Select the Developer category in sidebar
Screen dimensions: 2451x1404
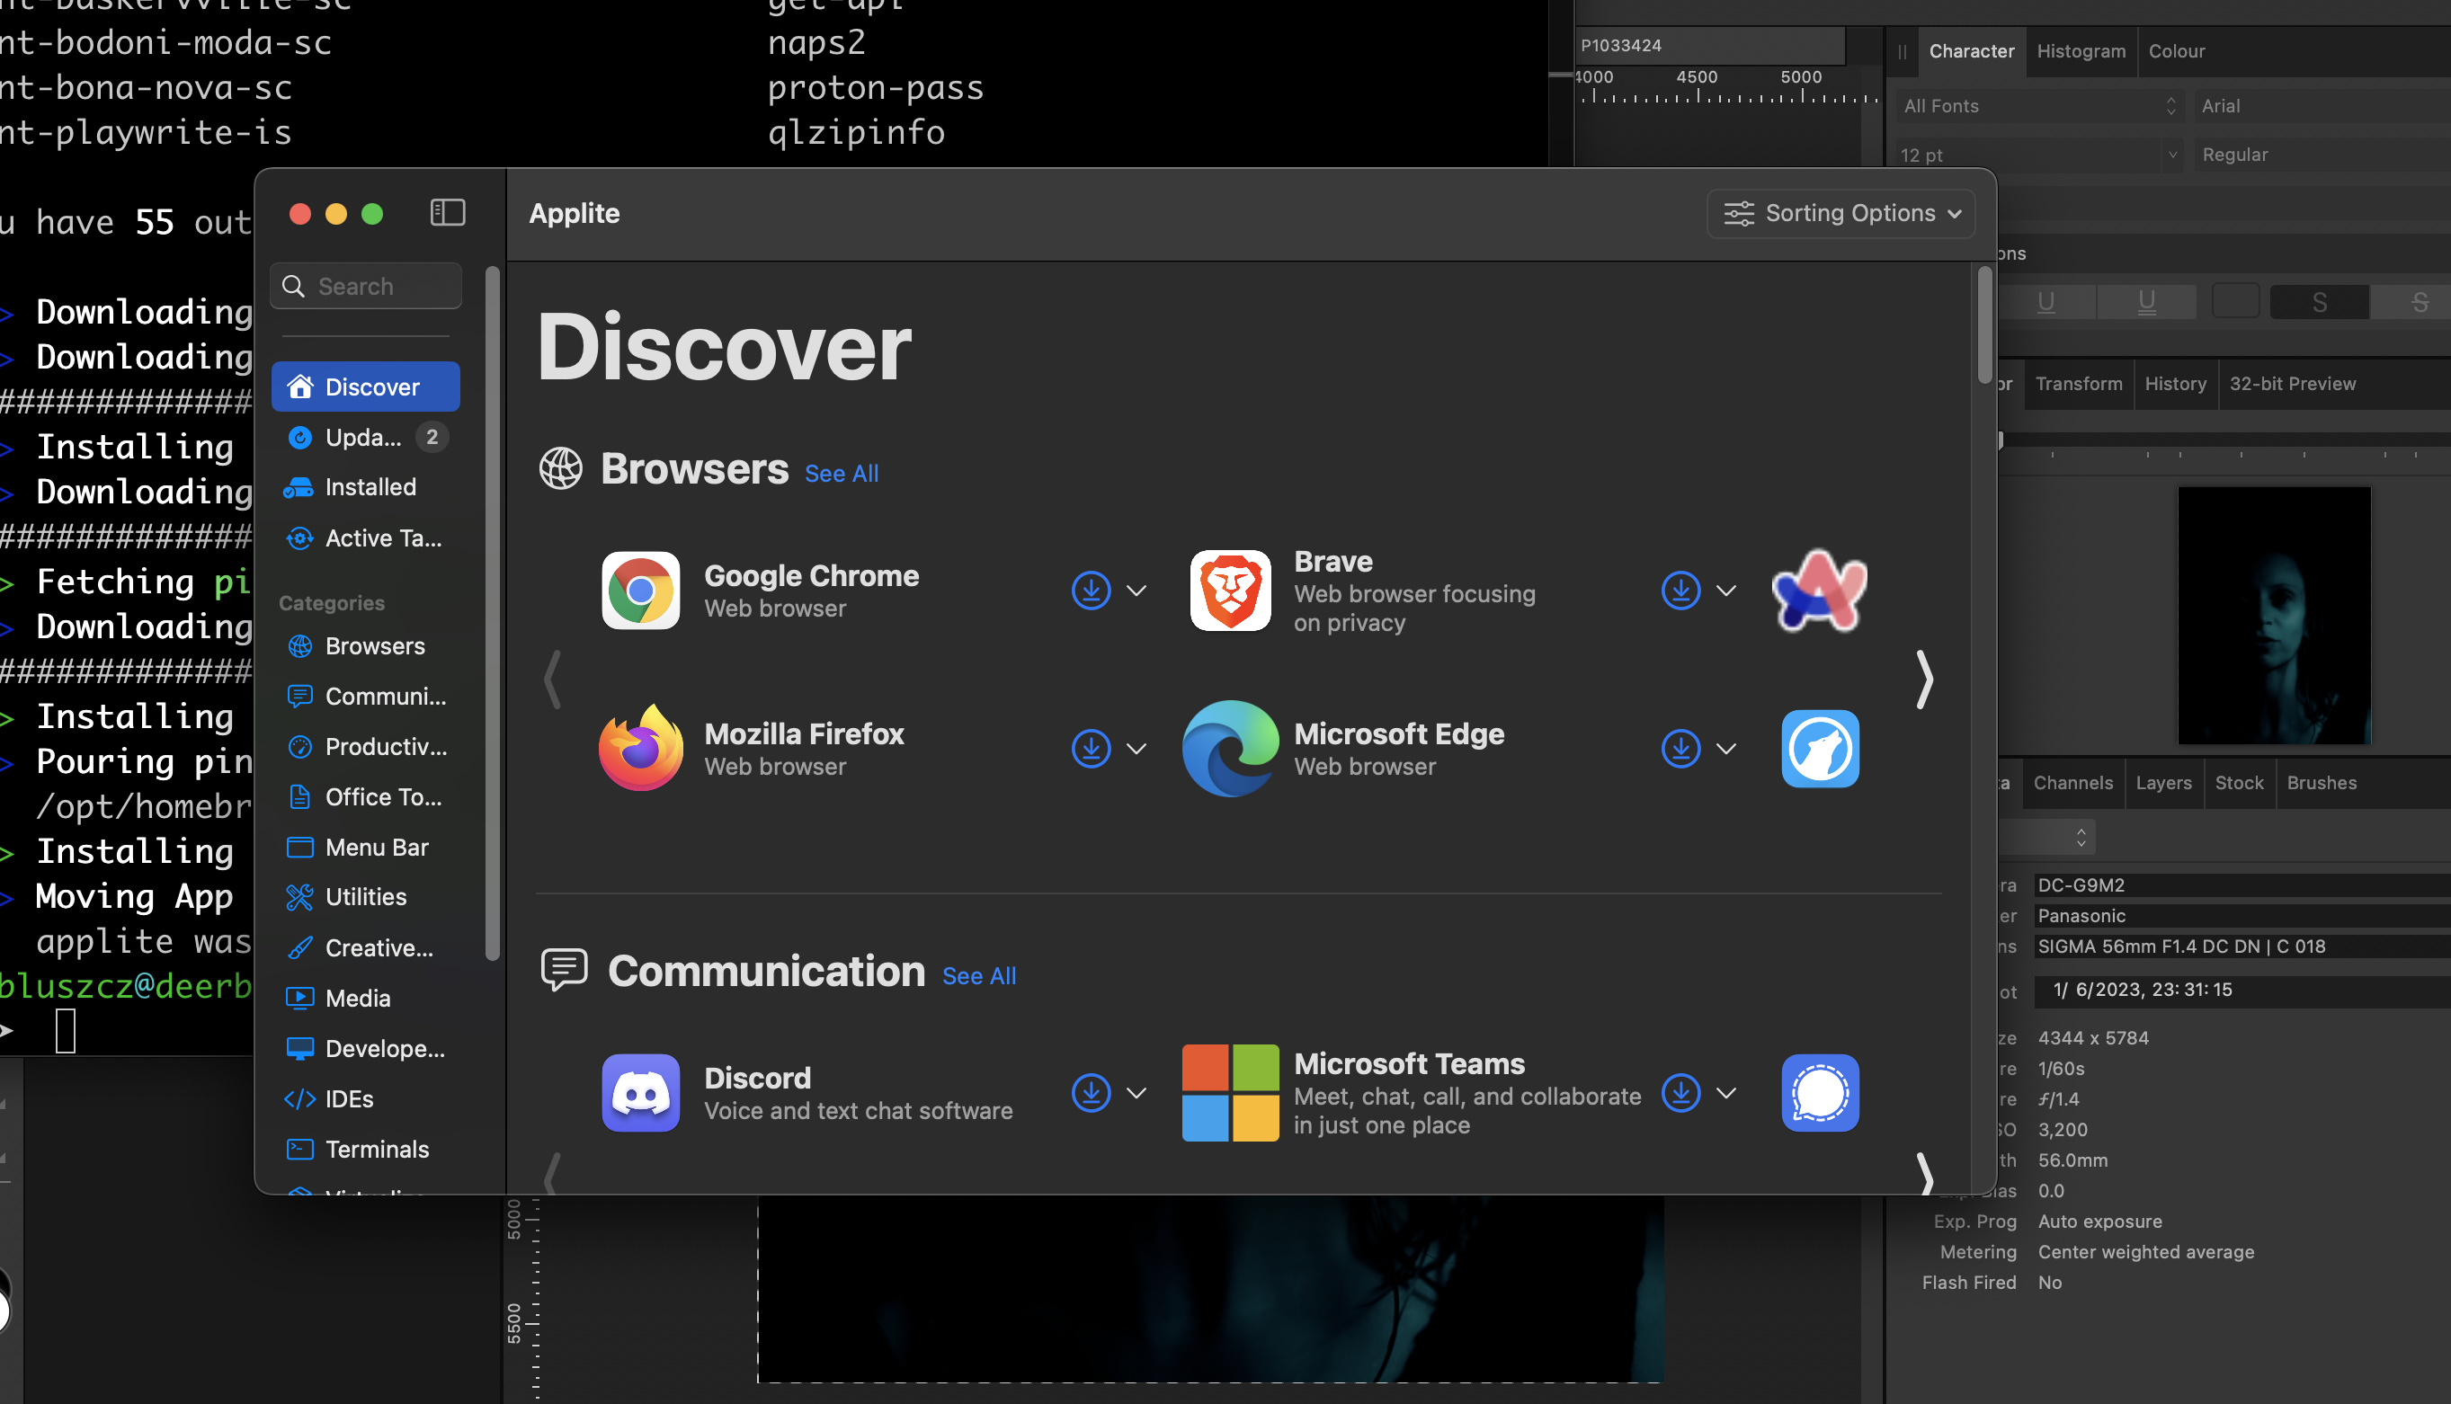[x=366, y=1048]
